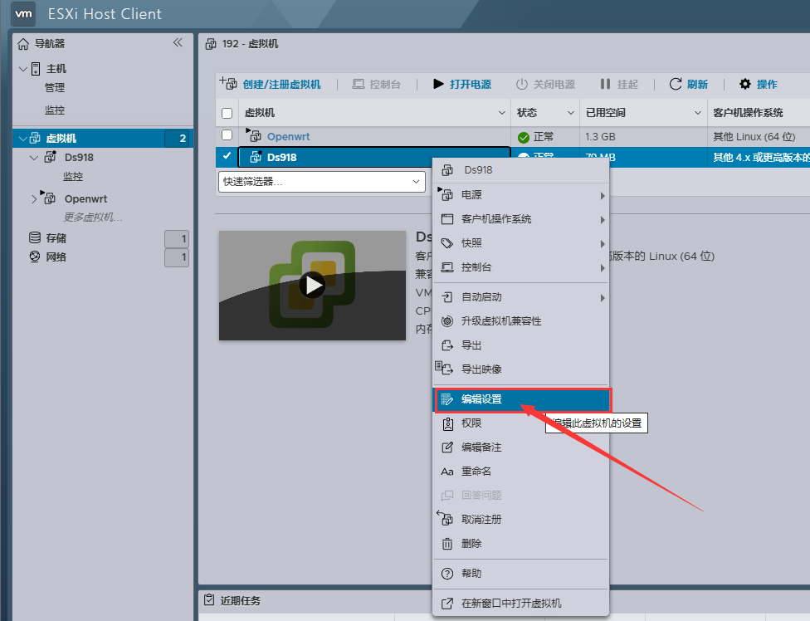Check the Openwrt row checkbox
The width and height of the screenshot is (810, 621).
(227, 134)
